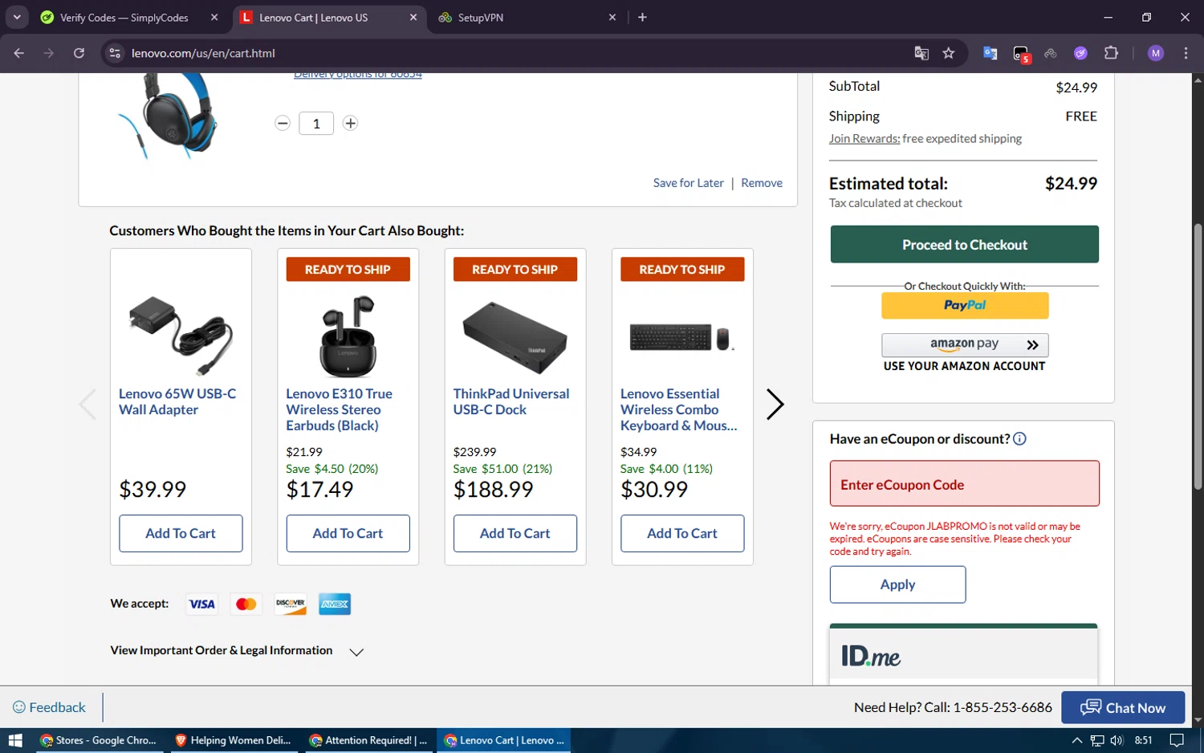Show next recommended products with right arrow
The image size is (1204, 753).
775,404
